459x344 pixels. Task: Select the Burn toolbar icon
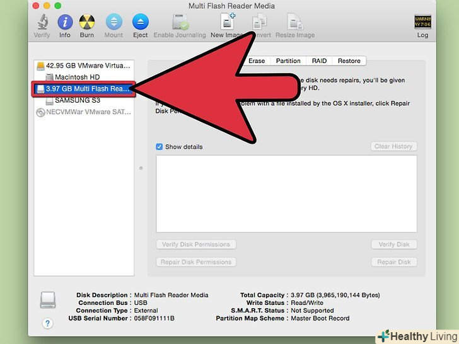coord(87,22)
